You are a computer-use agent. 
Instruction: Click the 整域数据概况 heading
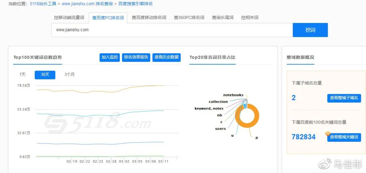click(x=300, y=57)
